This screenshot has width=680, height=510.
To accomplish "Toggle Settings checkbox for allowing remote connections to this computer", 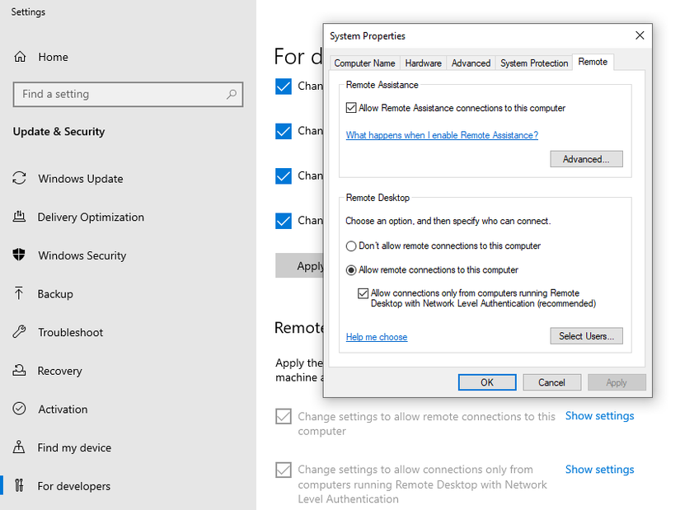I will click(284, 416).
